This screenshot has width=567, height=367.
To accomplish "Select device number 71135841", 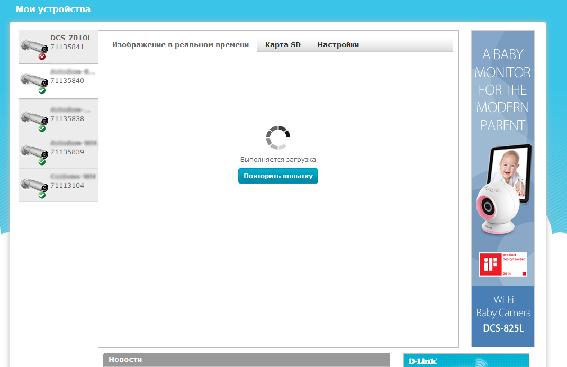I will (x=67, y=47).
